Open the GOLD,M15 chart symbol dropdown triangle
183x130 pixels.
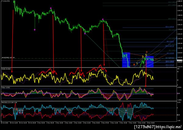tap(2, 1)
